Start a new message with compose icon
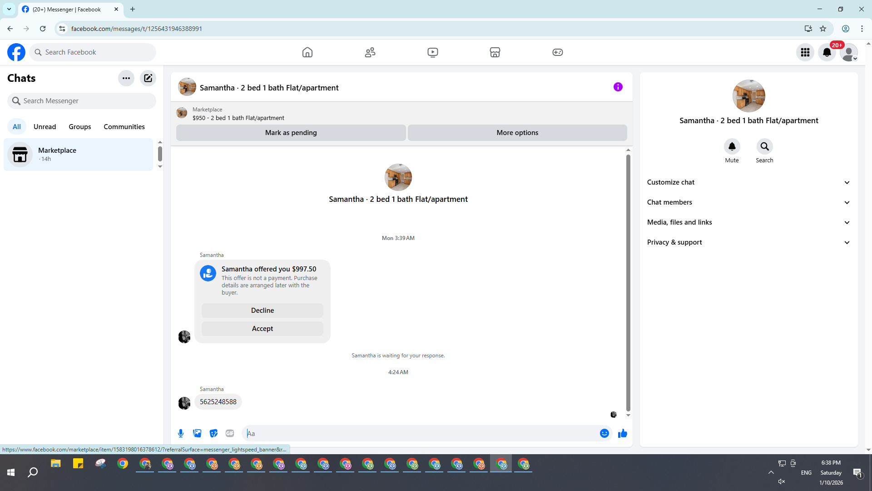The image size is (872, 491). coord(148,78)
